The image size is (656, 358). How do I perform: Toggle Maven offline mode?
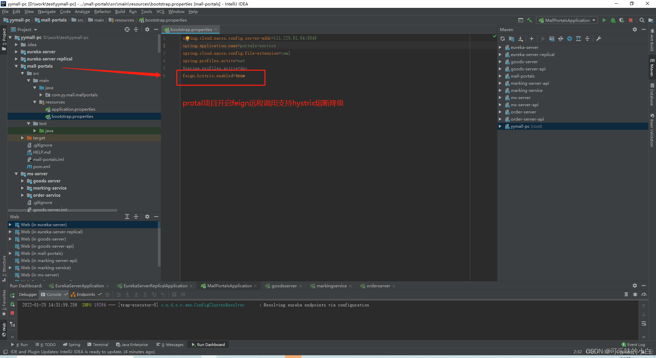[561, 39]
